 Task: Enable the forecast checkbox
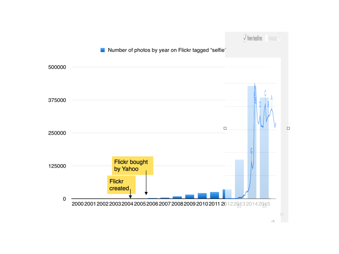coord(267,38)
